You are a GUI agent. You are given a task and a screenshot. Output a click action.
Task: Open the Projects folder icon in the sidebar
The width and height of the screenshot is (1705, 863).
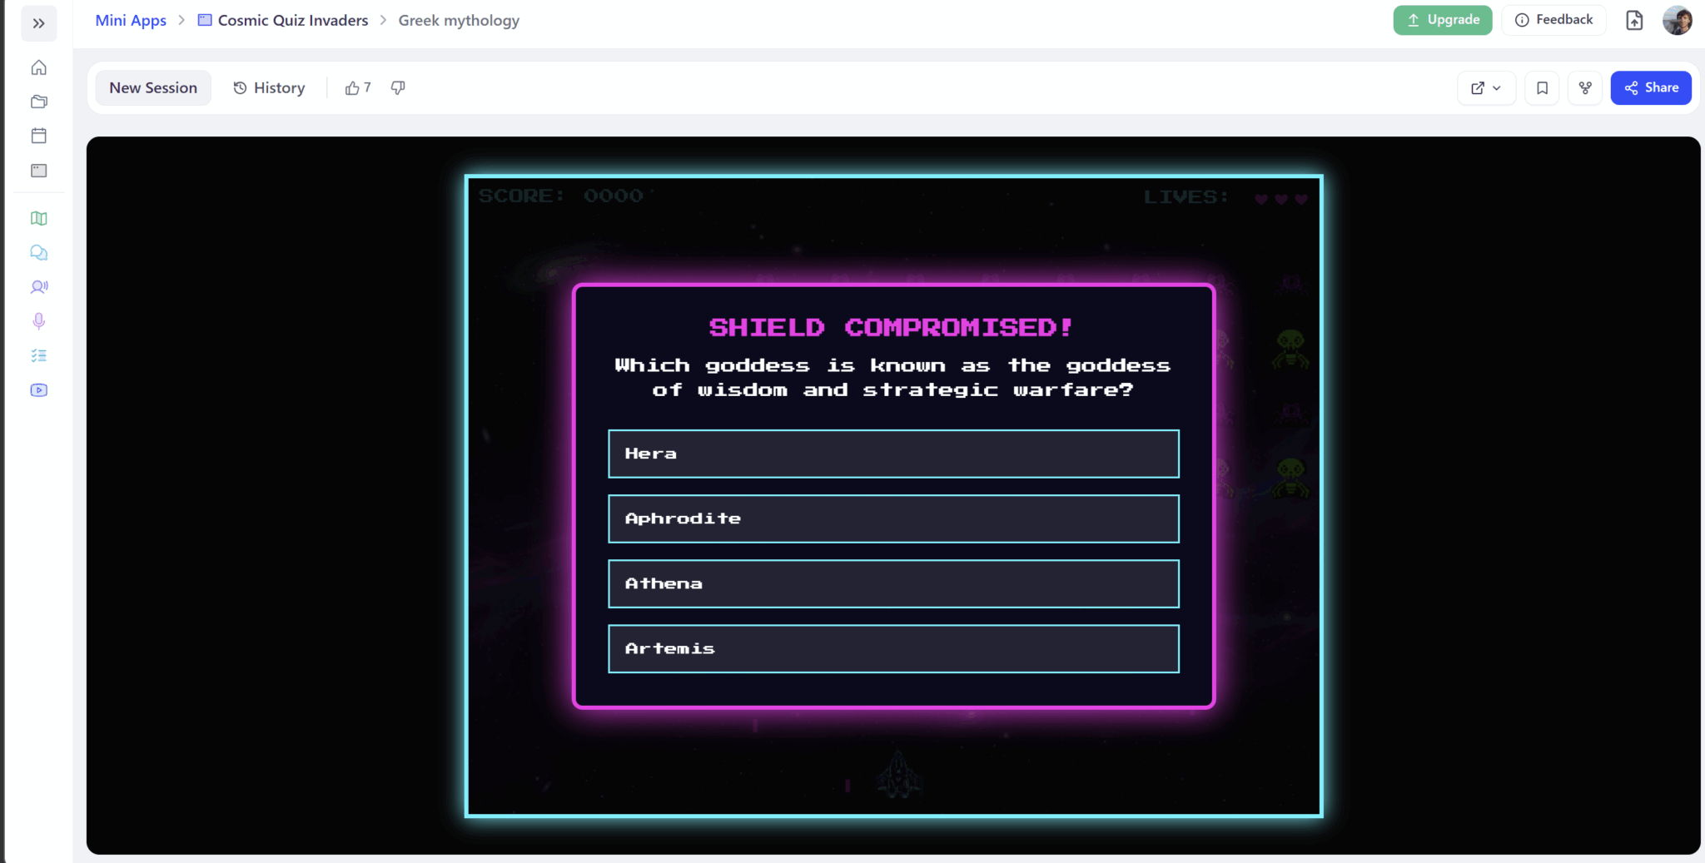pos(38,102)
